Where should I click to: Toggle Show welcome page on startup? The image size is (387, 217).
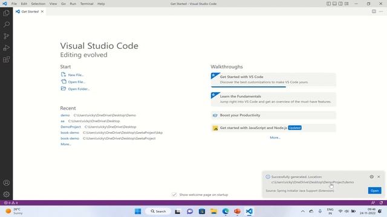[x=174, y=195]
